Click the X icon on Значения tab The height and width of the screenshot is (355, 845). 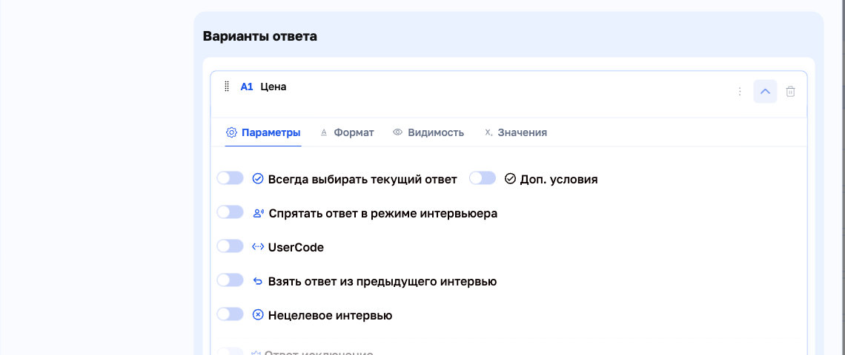click(x=488, y=132)
